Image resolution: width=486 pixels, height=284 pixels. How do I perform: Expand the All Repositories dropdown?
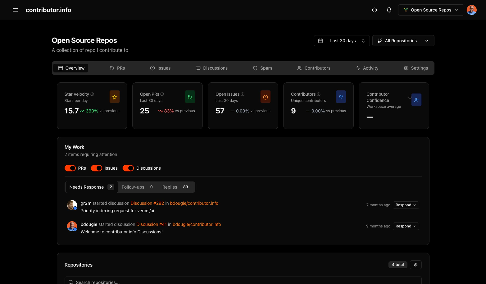point(403,40)
